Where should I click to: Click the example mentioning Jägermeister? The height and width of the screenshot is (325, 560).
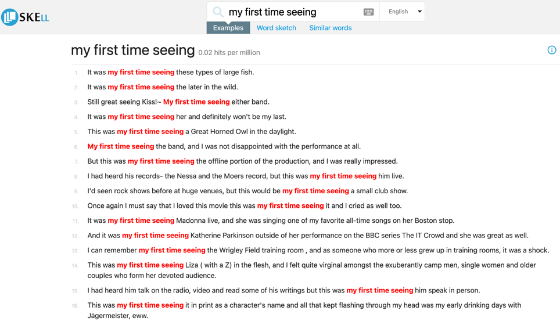304,310
